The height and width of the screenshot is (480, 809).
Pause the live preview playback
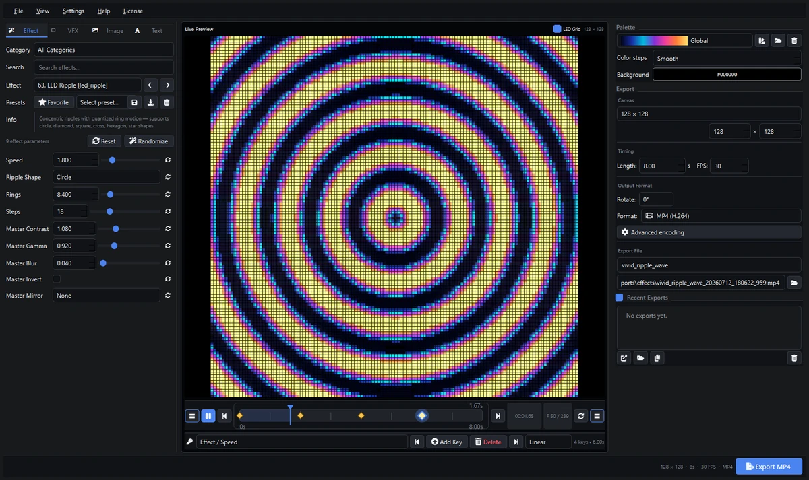tap(208, 416)
